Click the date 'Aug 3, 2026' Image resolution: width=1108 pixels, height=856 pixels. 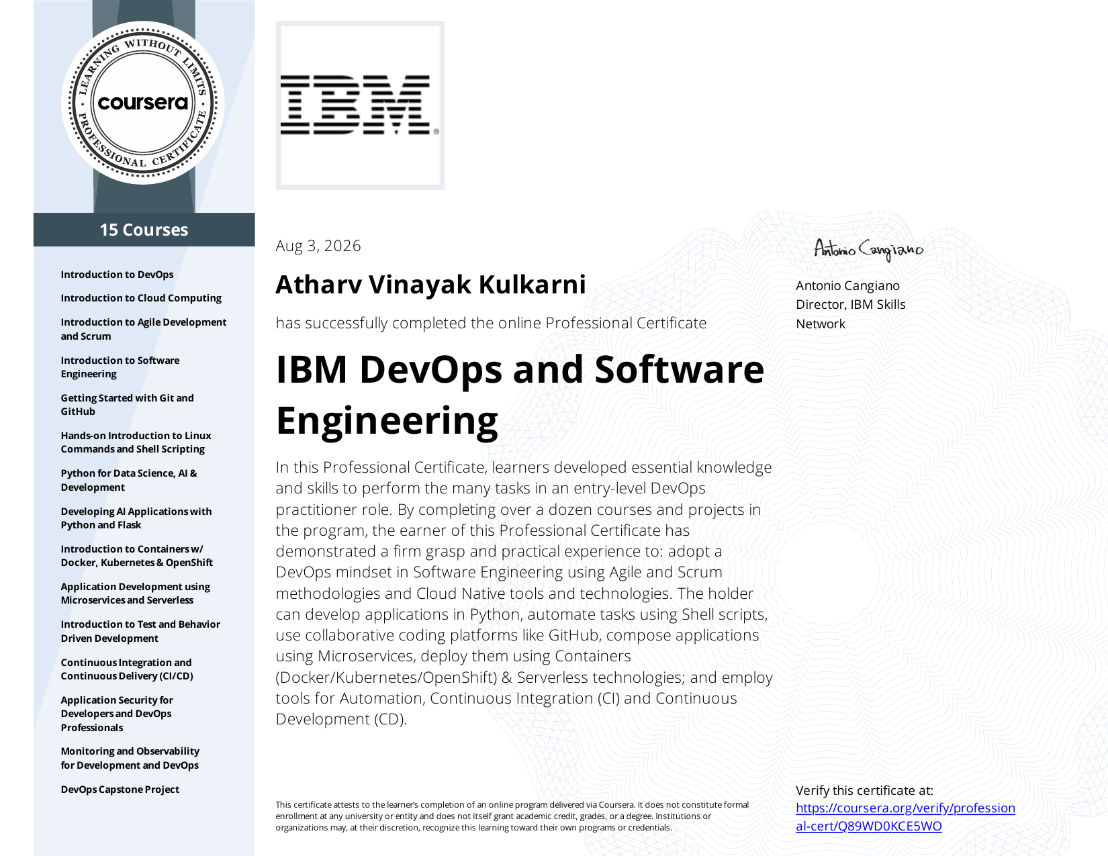coord(318,246)
